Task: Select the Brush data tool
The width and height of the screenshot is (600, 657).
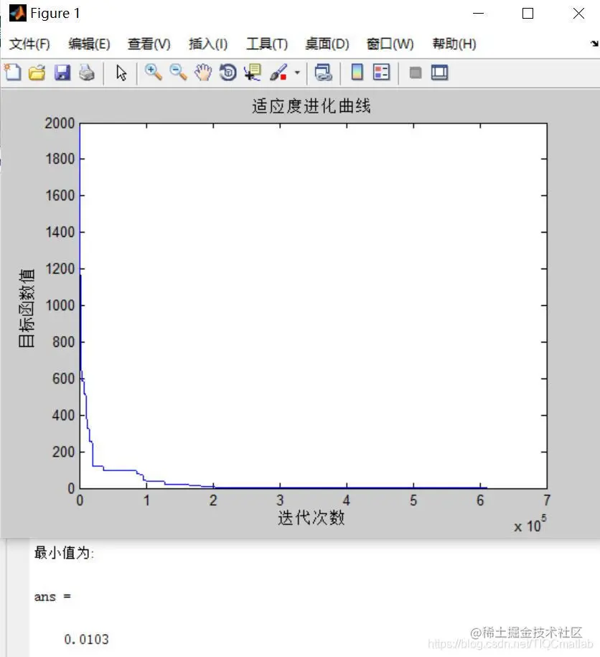Action: [x=278, y=73]
